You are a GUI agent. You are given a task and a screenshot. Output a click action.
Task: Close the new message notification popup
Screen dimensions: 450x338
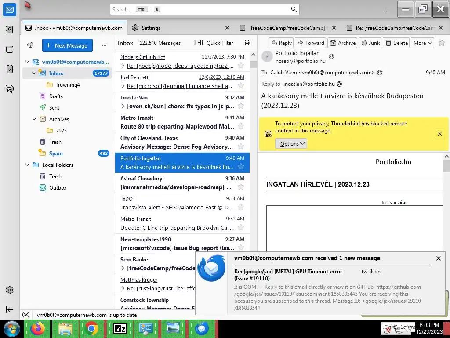[439, 258]
